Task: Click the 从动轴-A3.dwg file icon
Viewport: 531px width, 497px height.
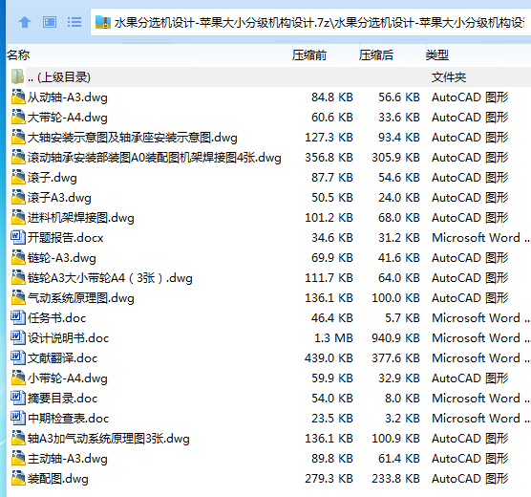Action: tap(18, 97)
